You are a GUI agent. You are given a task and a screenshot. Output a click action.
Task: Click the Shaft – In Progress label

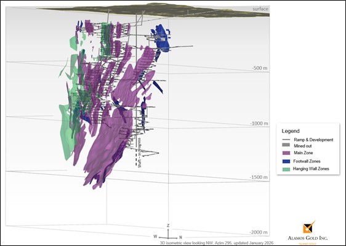pos(139,153)
